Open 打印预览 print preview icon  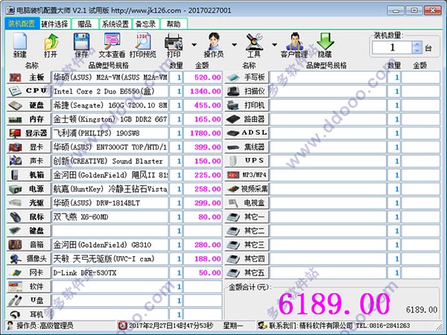click(143, 45)
